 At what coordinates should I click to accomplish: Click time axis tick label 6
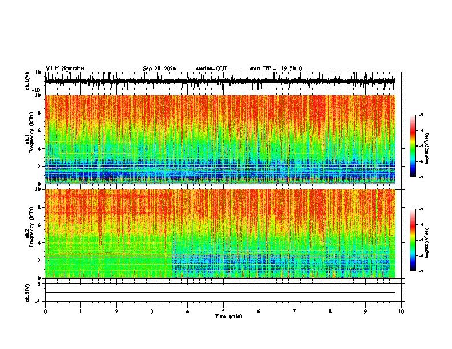[x=259, y=311]
